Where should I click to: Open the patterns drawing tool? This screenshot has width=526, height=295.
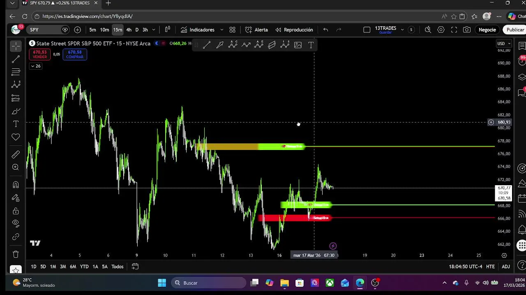point(16,85)
